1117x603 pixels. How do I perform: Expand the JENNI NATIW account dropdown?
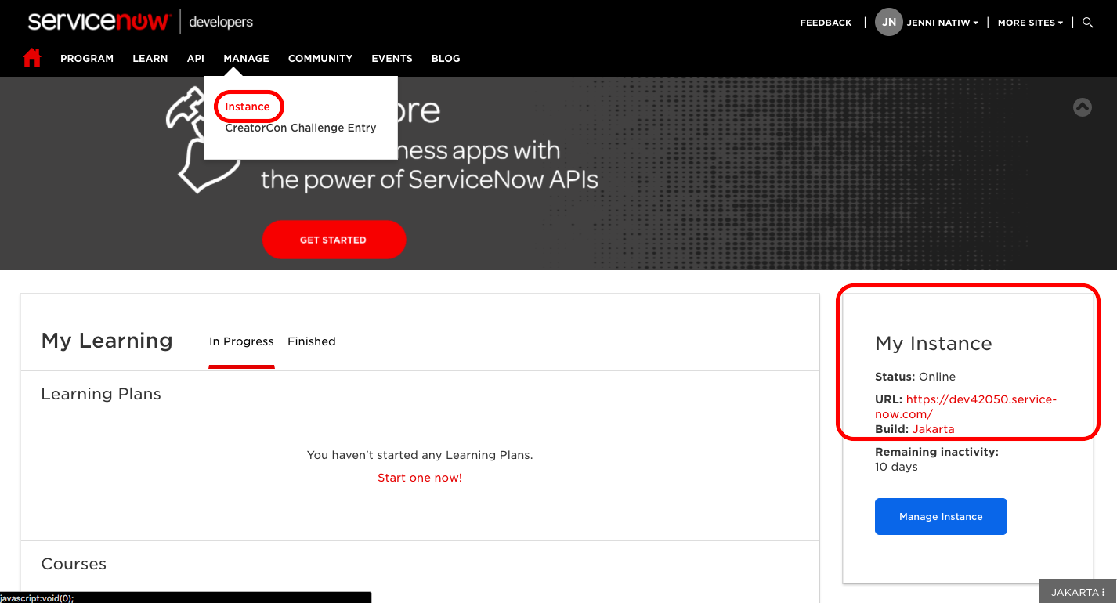942,23
